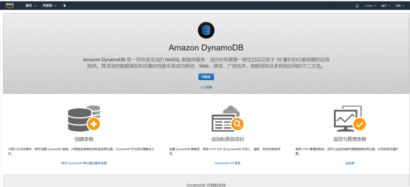Click the NoSQL description paragraph
The height and width of the screenshot is (187, 410).
pos(206,63)
